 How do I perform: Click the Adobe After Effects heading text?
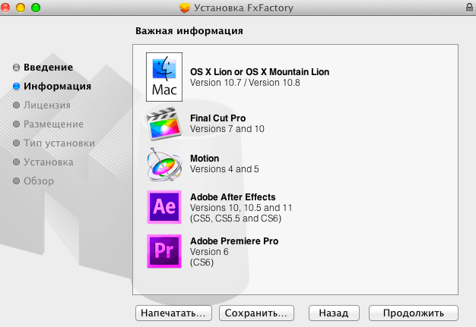[233, 197]
